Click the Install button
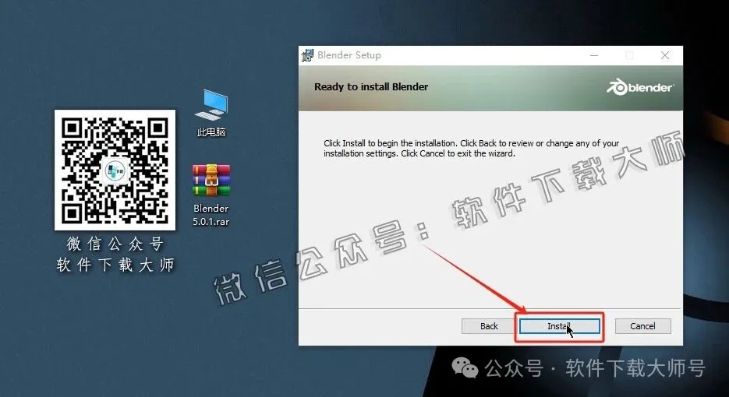The width and height of the screenshot is (729, 397). [559, 326]
